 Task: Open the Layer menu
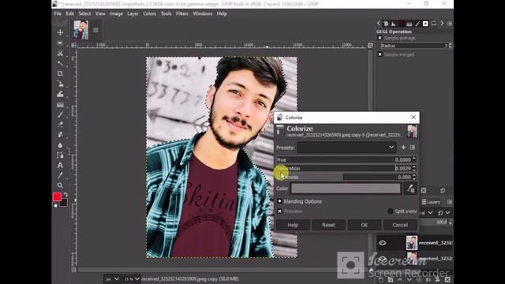tap(133, 14)
